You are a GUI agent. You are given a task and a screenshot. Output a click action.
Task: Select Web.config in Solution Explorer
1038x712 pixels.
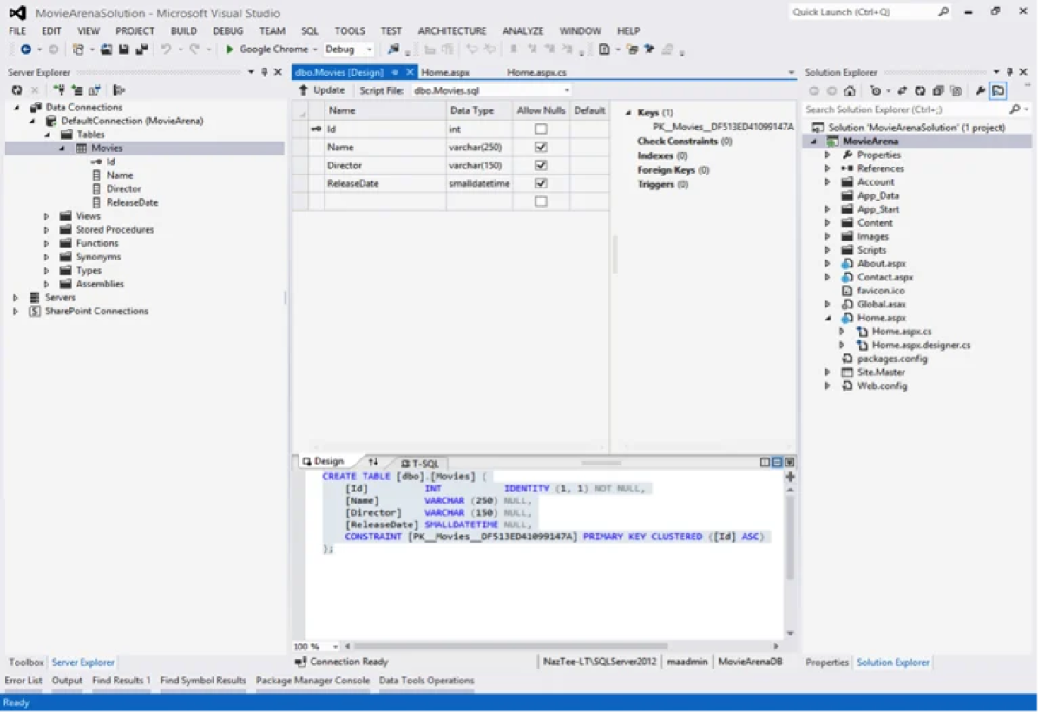tap(882, 386)
